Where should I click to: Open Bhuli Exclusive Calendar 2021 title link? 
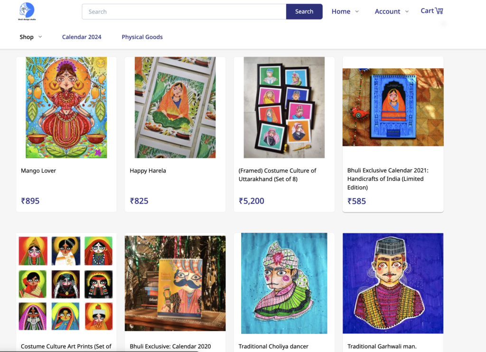point(388,179)
